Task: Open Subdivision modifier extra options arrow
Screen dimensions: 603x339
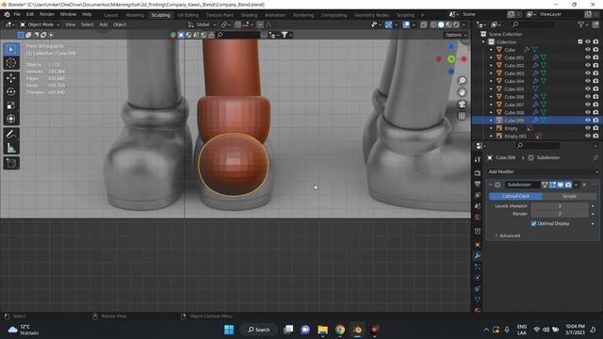Action: tap(576, 185)
